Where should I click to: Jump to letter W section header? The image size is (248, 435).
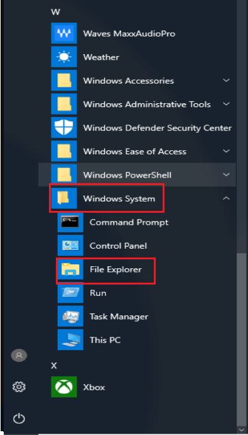[x=56, y=12]
